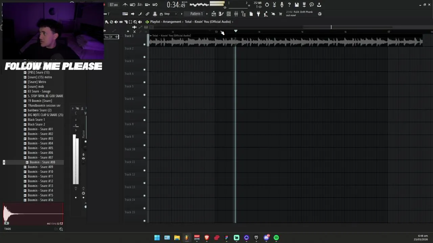Select the select-region tool in playlist toolbar
Screen dimensions: 433x243
[x=130, y=22]
